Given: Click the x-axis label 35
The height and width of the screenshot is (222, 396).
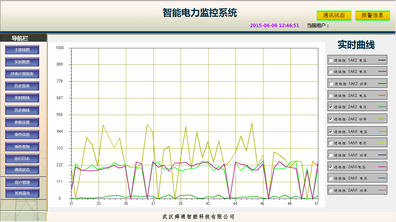Looking at the screenshot, I should [126, 204].
